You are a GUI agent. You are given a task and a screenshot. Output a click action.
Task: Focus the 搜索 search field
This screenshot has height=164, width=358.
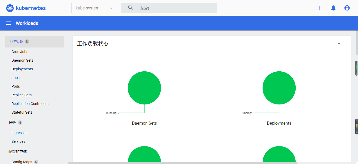coord(169,8)
